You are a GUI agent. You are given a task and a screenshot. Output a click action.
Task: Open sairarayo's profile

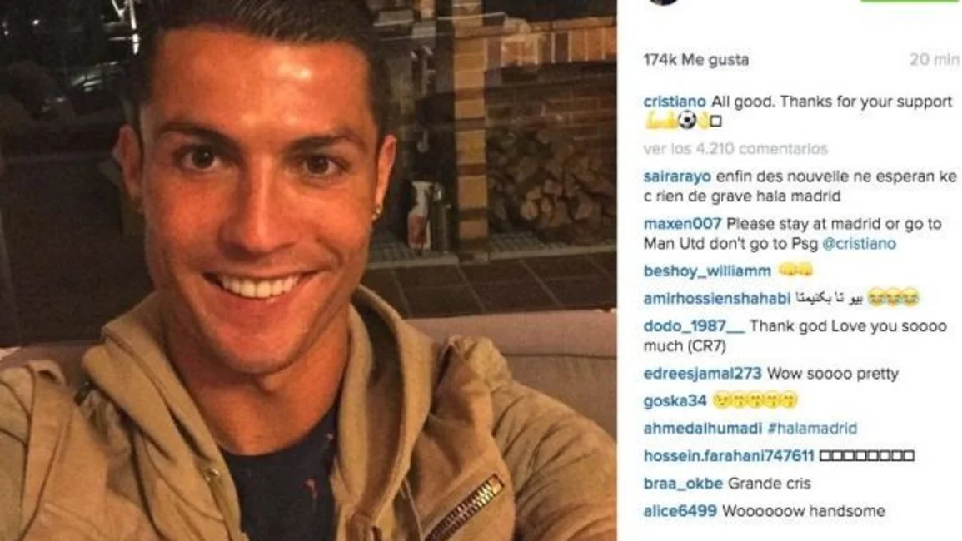676,177
